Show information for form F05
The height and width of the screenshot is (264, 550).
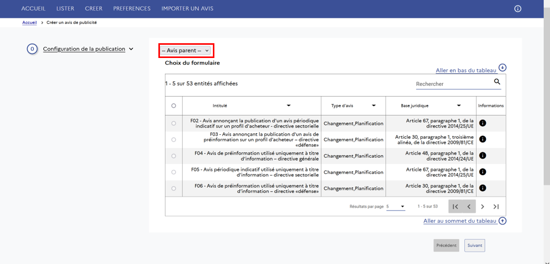[482, 171]
